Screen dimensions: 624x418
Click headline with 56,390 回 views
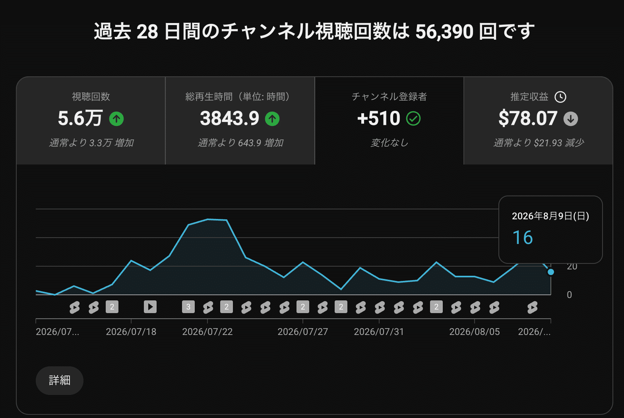314,31
